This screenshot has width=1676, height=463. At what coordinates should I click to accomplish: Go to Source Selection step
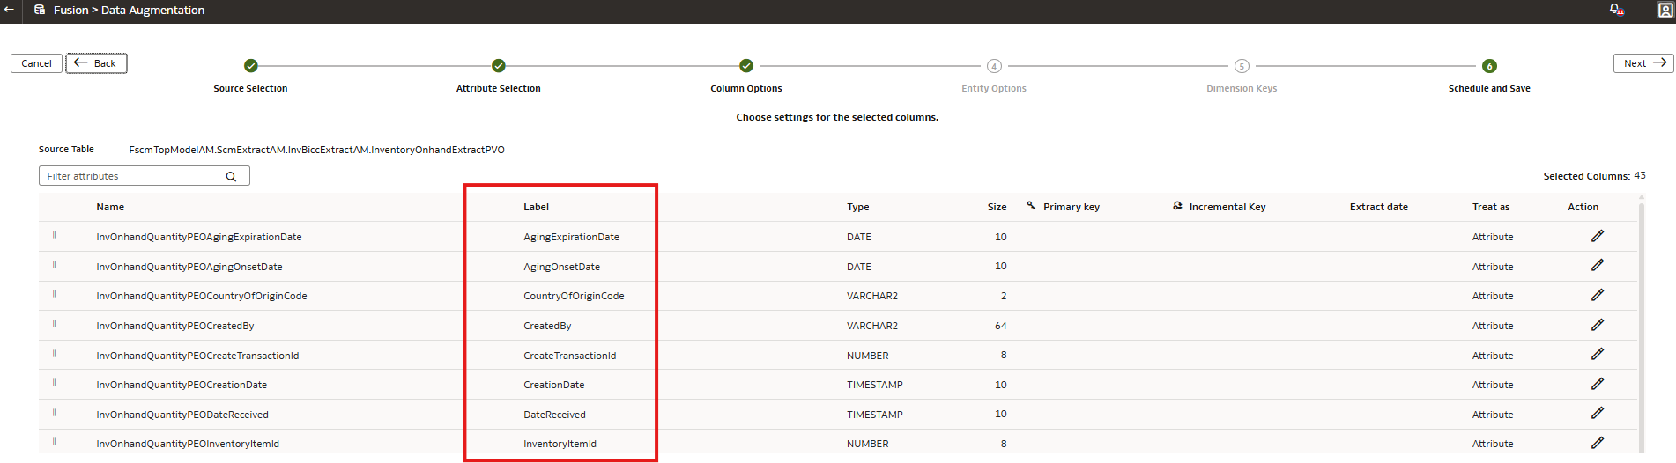[x=250, y=66]
